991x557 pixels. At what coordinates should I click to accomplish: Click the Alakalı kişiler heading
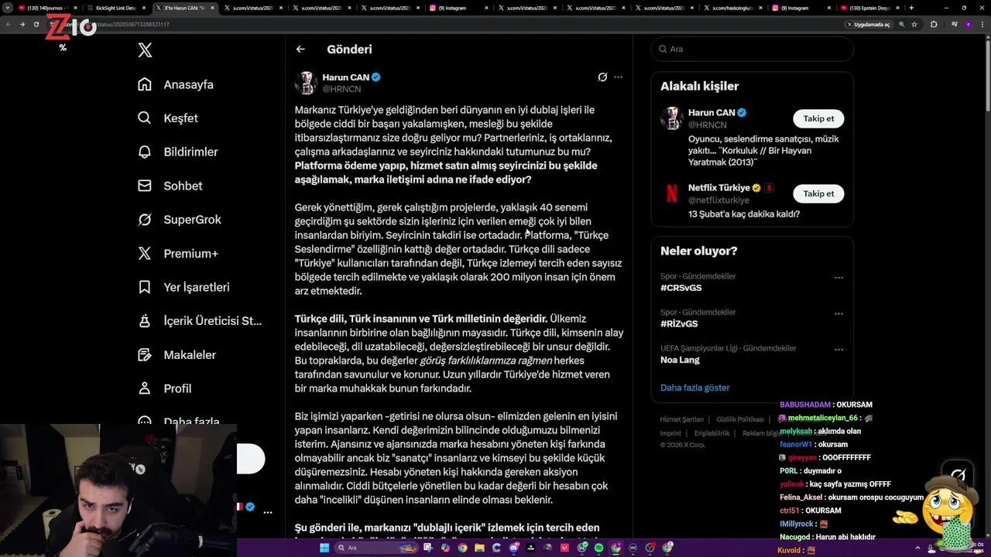(699, 87)
